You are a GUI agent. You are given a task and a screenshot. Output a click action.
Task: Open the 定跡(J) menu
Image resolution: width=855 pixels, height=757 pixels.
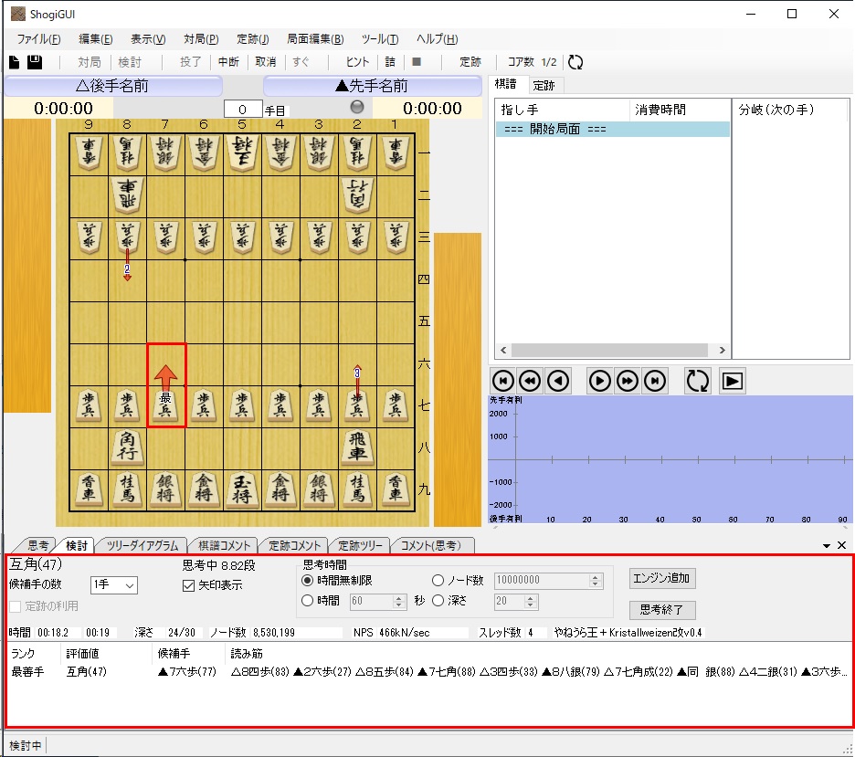pos(252,39)
